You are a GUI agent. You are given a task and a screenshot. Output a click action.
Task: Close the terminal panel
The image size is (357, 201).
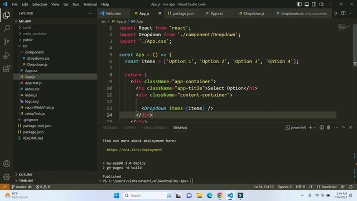(x=351, y=127)
